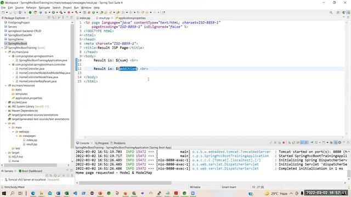The width and height of the screenshot is (351, 197).
Task: Minimize the Package Explorer panel
Action: pos(67,18)
